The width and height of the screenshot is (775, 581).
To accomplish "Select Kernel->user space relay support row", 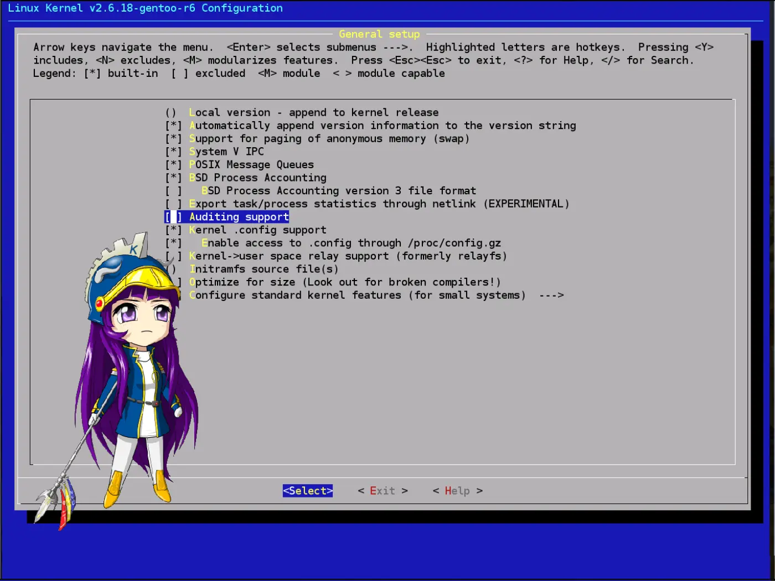I will tap(336, 256).
